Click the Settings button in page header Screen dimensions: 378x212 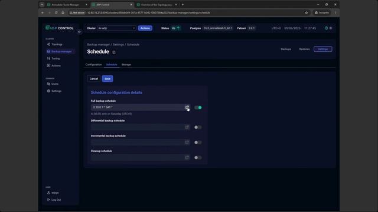click(x=323, y=49)
